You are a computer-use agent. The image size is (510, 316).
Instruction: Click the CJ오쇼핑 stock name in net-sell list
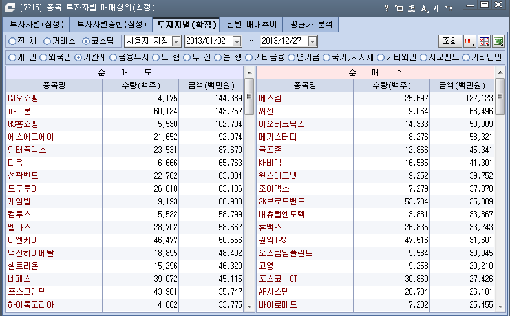pyautogui.click(x=23, y=98)
